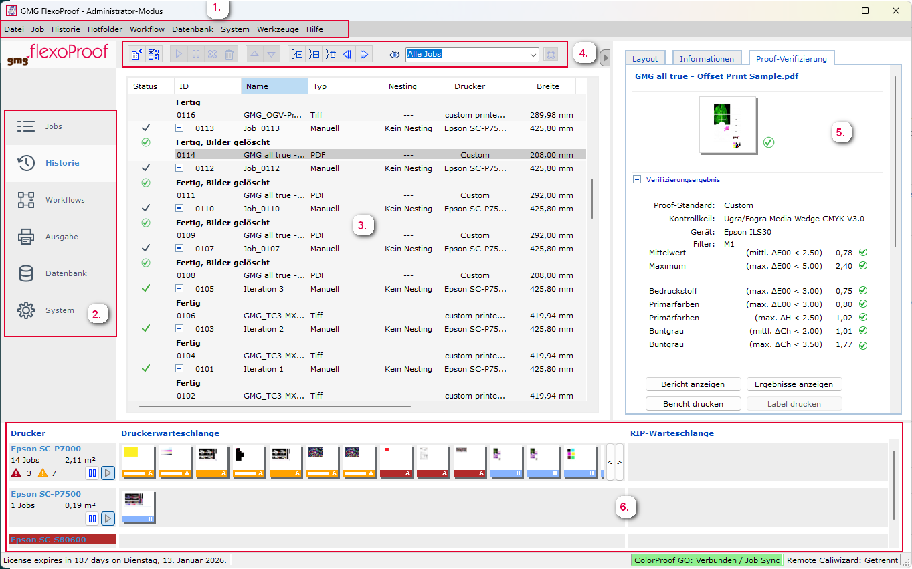This screenshot has width=912, height=569.
Task: Open System settings in the sidebar
Action: [61, 310]
